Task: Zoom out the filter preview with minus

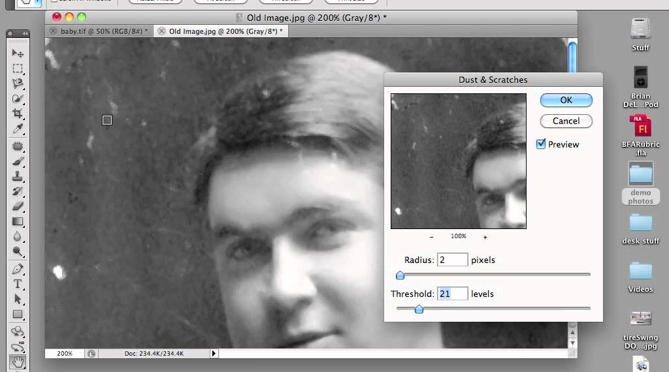Action: [431, 237]
